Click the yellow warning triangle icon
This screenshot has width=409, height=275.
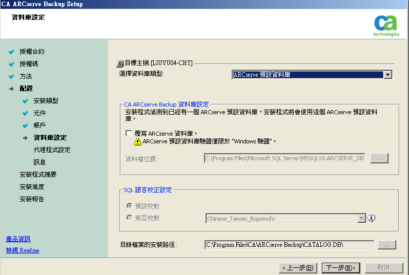click(x=137, y=141)
